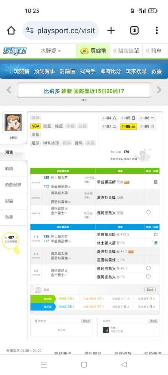Viewport: 168px width, 375px height.
Task: Click 夏洛特黃蜂 主 +4.5 prediction
Action: [x=112, y=251]
